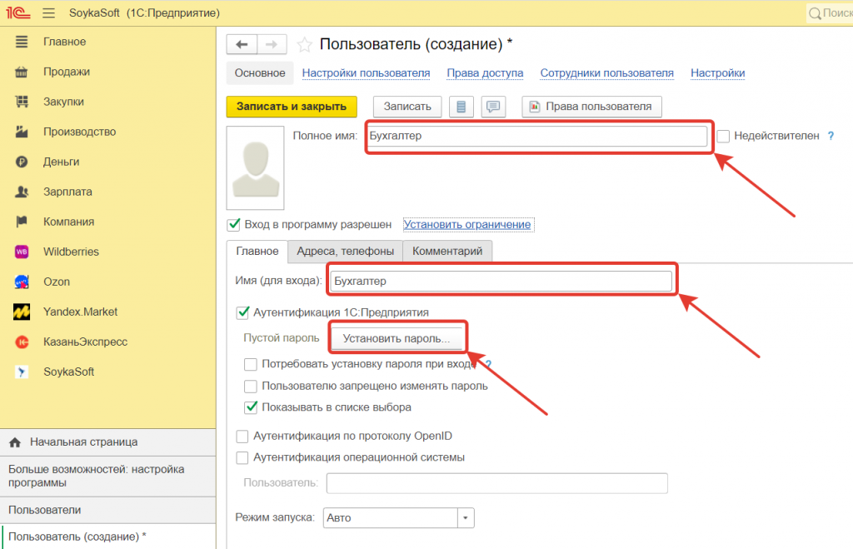
Task: Click the report list icon button
Action: (x=461, y=107)
